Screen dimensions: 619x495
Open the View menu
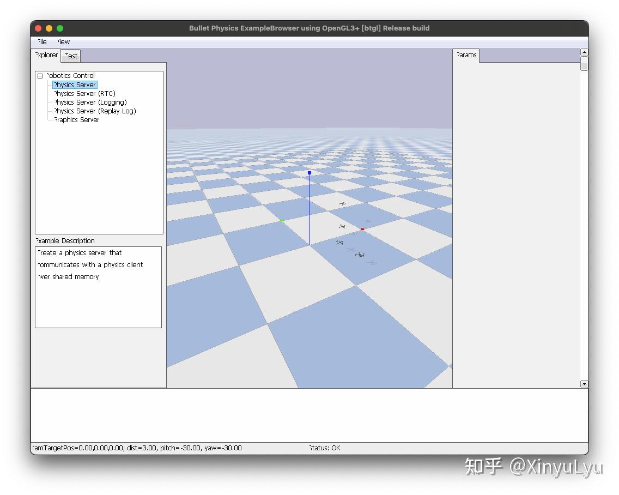[63, 41]
